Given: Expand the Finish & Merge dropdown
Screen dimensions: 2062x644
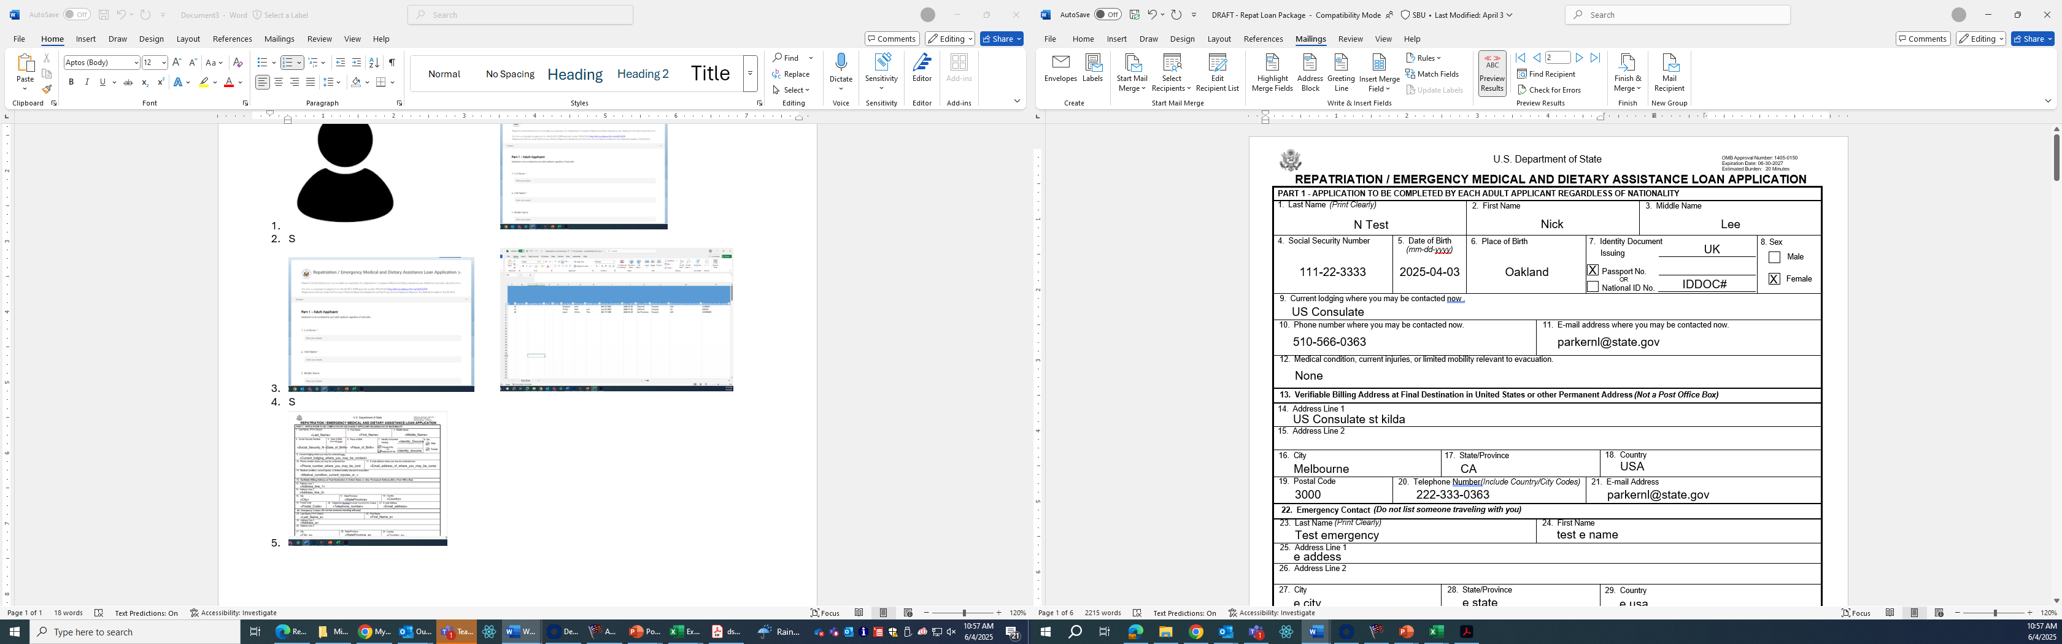Looking at the screenshot, I should pyautogui.click(x=1628, y=73).
